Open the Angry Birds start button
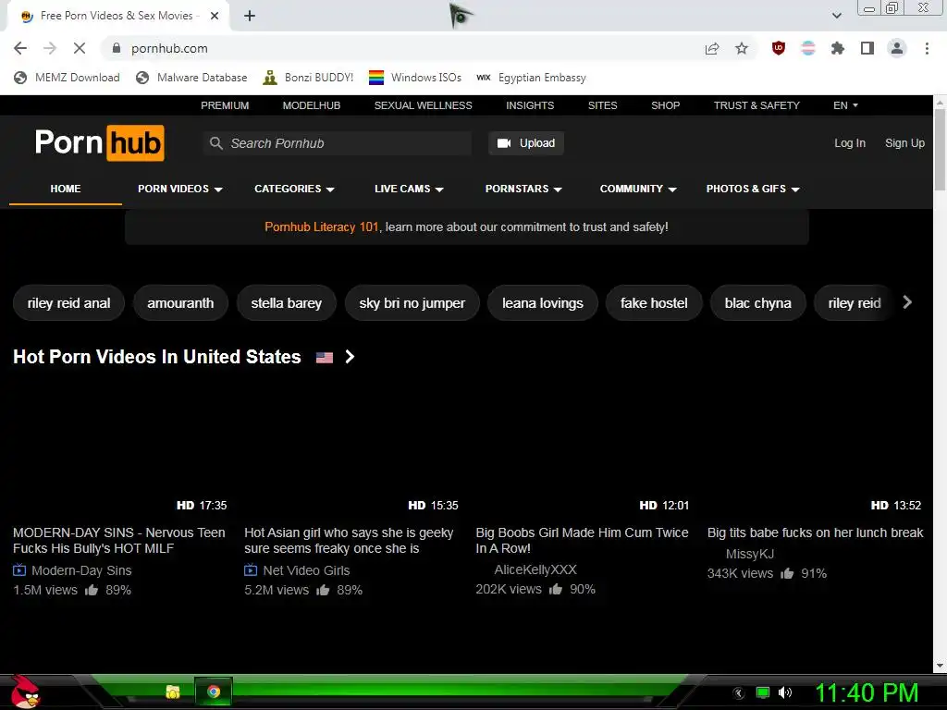 [25, 692]
